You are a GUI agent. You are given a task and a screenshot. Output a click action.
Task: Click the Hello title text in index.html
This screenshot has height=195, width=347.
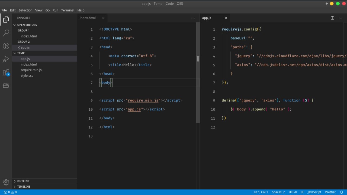tap(129, 65)
